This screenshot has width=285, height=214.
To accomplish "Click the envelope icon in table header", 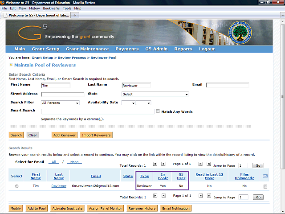I will point(265,176).
